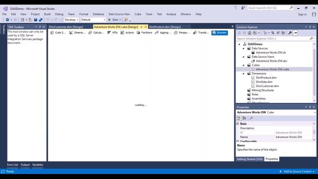This screenshot has width=318, height=179.
Task: Select the Browser designer tab
Action: pyautogui.click(x=220, y=32)
